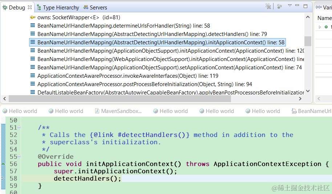
Task: Click stack frame icon of determineUrlsForHandler row
Action: click(x=33, y=26)
